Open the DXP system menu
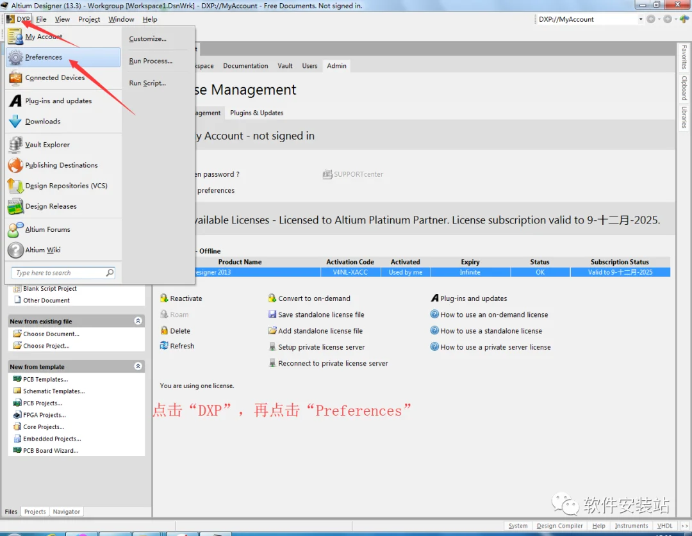This screenshot has width=692, height=536. (x=19, y=19)
